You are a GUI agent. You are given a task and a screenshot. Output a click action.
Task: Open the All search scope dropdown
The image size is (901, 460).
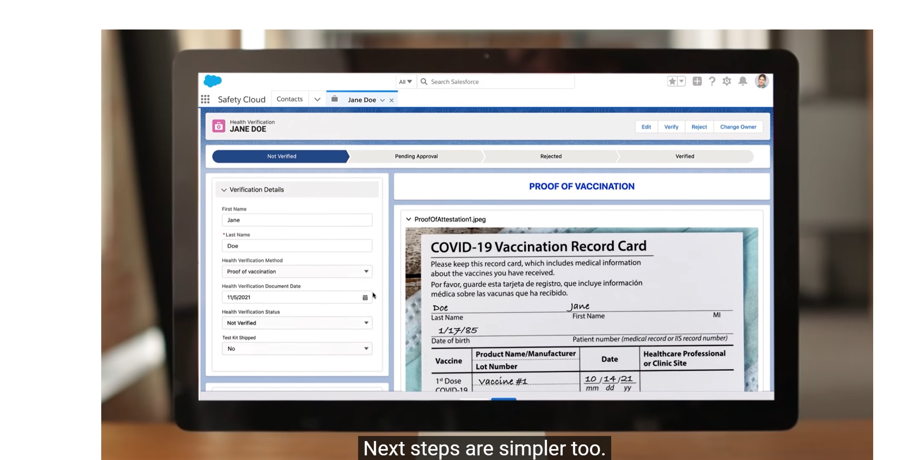click(405, 82)
